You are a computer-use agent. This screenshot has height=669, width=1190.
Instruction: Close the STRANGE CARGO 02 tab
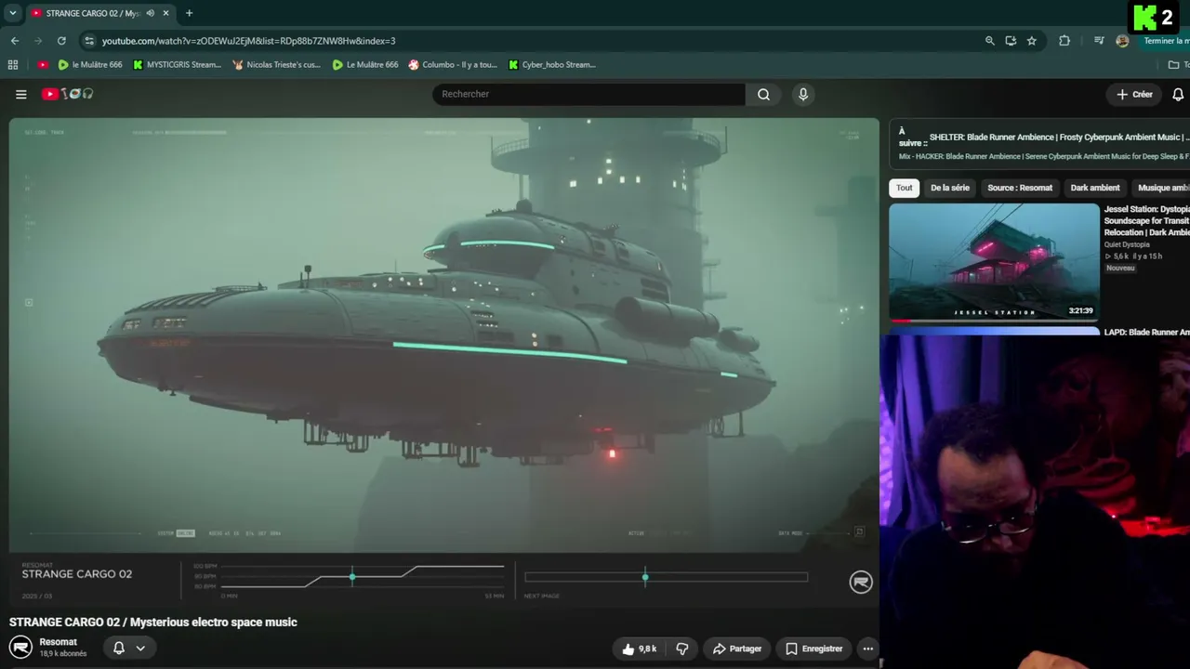(165, 13)
